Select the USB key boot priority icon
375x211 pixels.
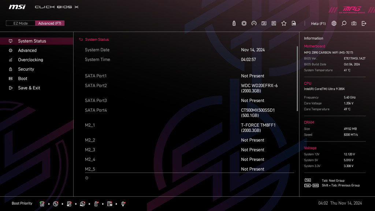click(96, 204)
